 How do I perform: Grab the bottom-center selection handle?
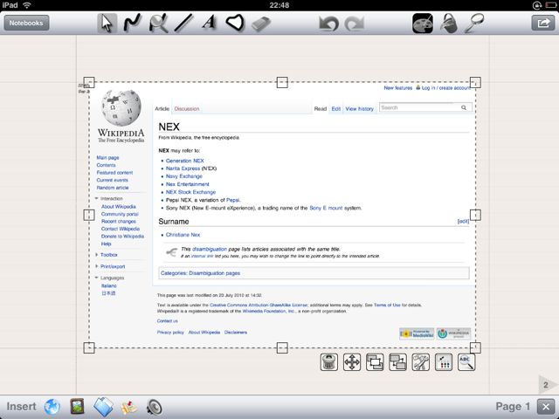click(282, 347)
